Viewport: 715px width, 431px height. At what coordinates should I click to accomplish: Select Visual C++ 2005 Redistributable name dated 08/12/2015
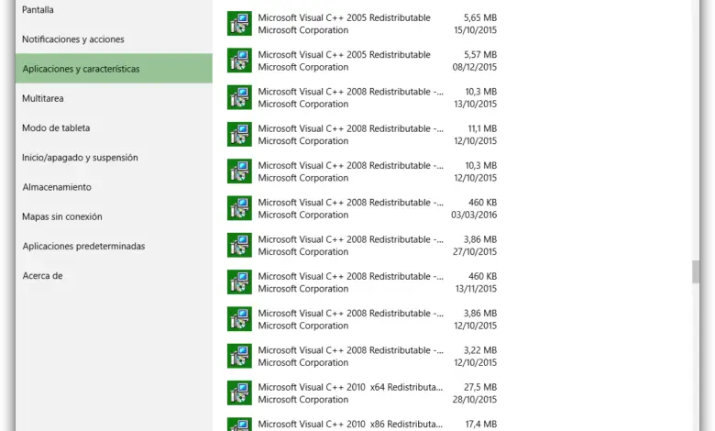coord(345,54)
